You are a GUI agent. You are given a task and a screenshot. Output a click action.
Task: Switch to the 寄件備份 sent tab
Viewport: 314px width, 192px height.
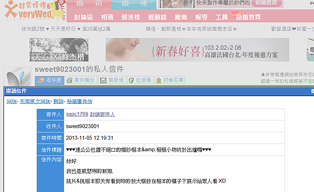coord(81,80)
